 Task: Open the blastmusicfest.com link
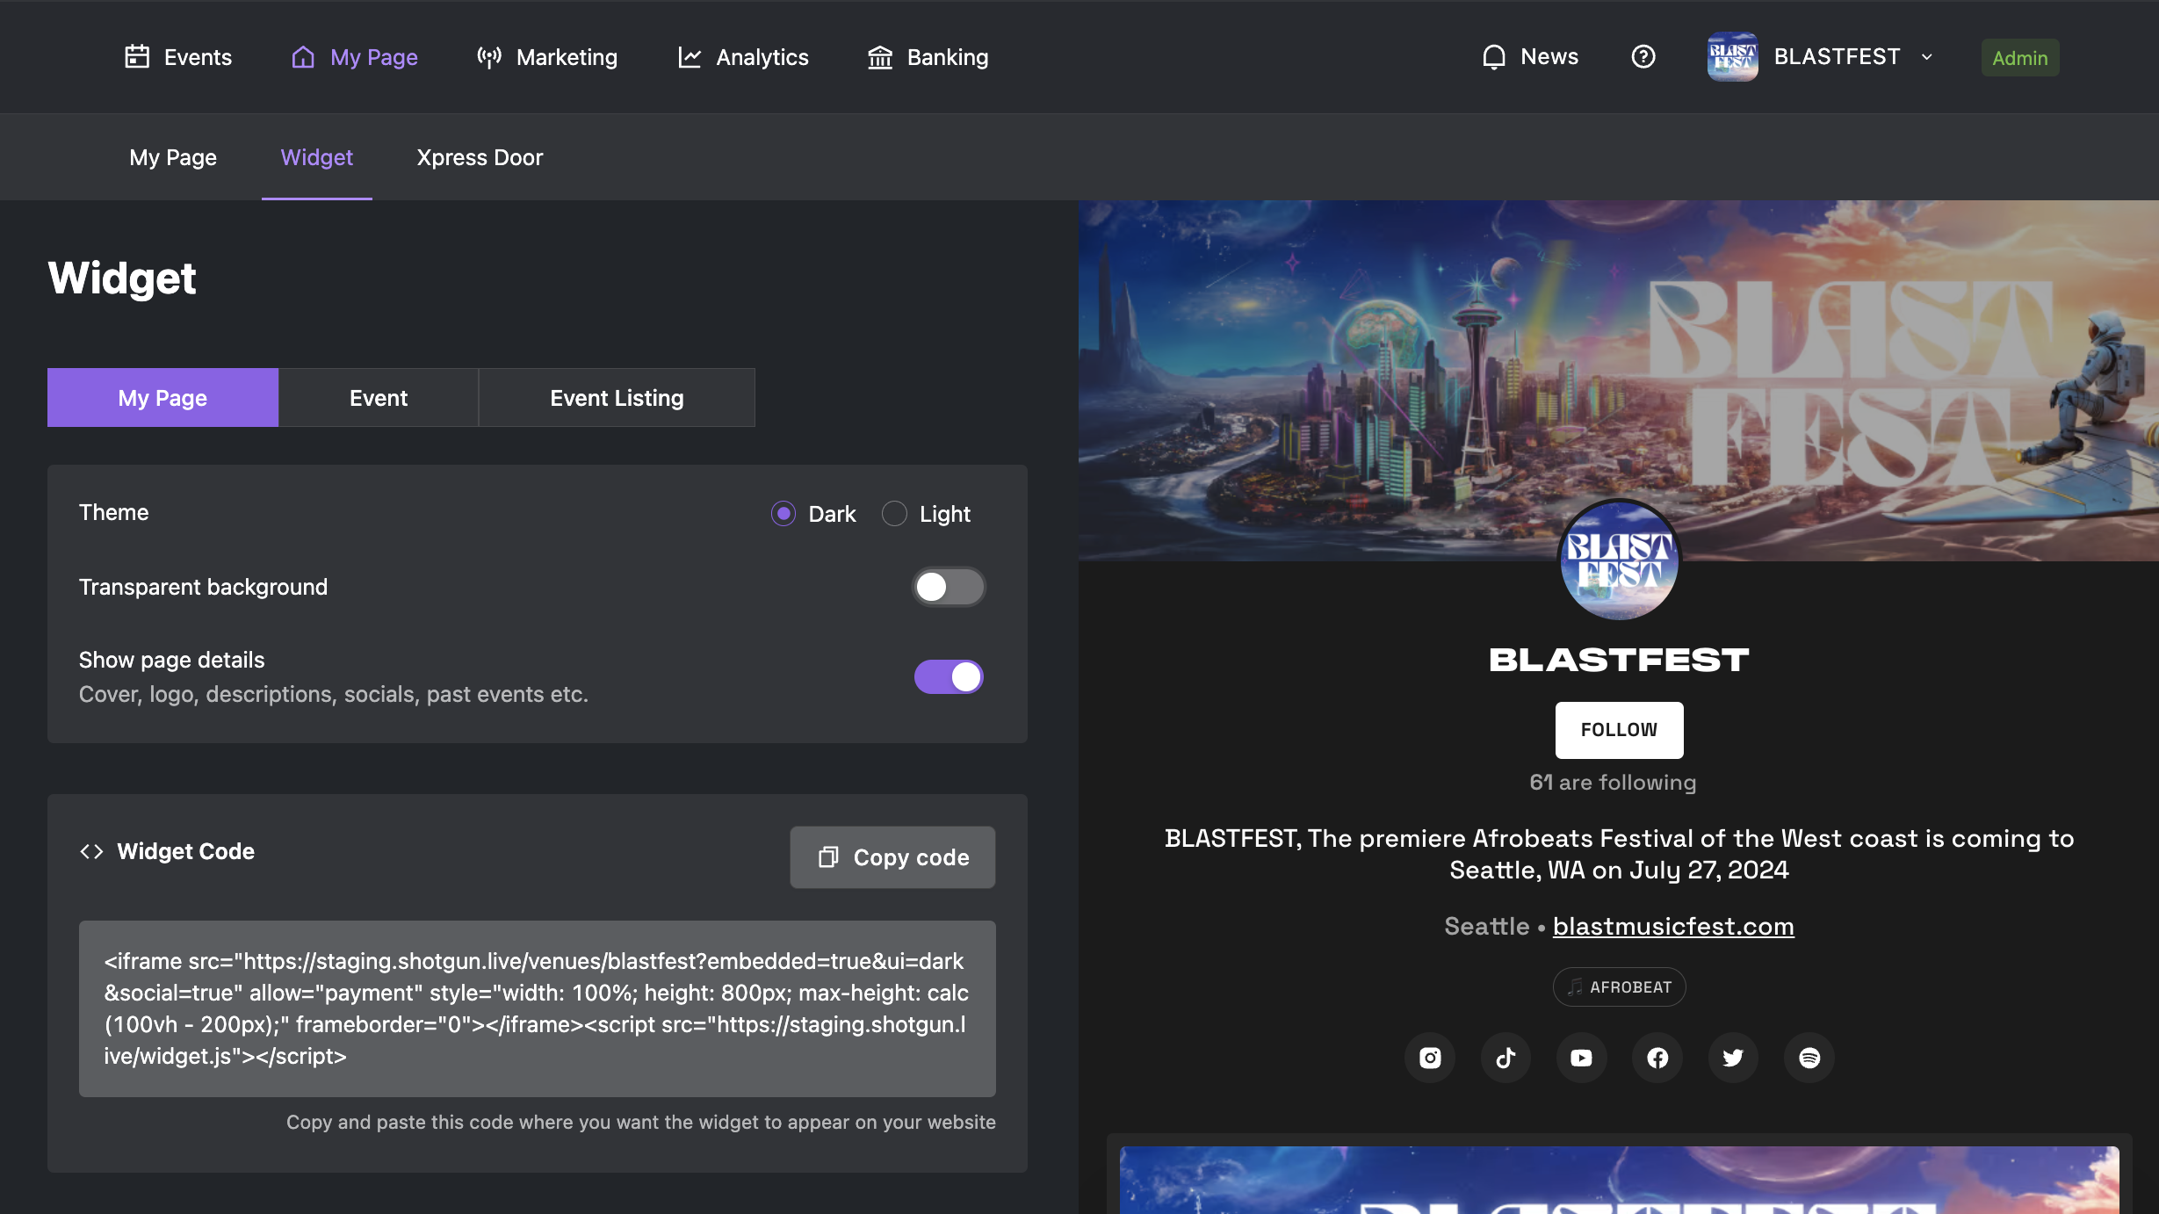click(1673, 927)
